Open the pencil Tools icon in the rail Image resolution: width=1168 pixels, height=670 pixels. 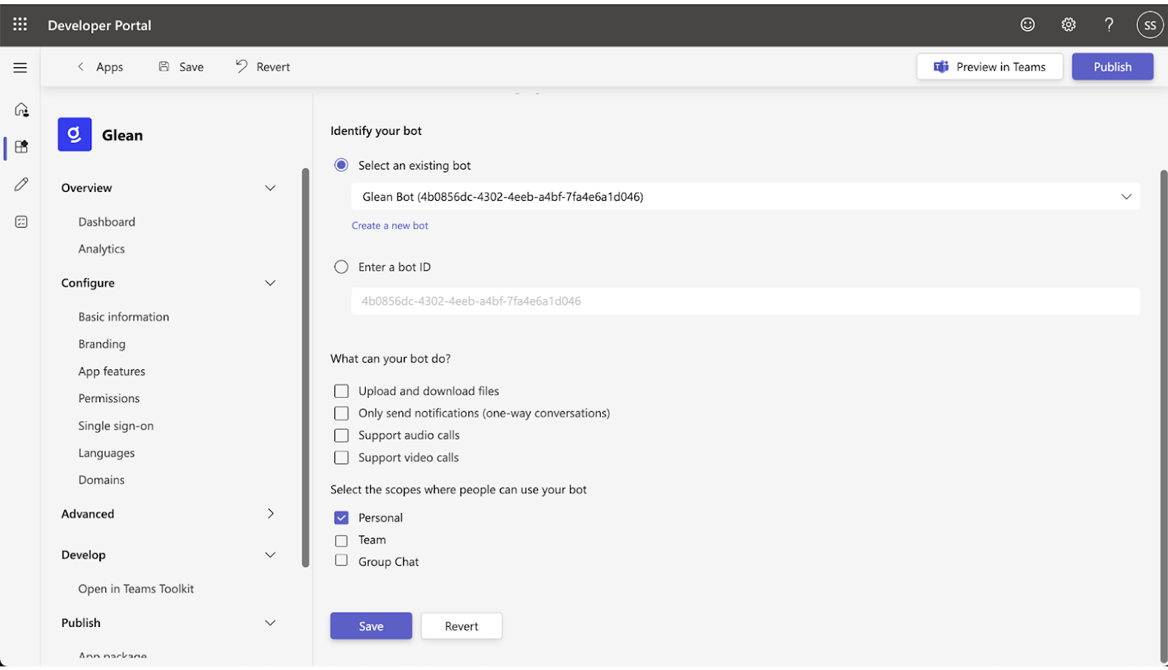(21, 185)
